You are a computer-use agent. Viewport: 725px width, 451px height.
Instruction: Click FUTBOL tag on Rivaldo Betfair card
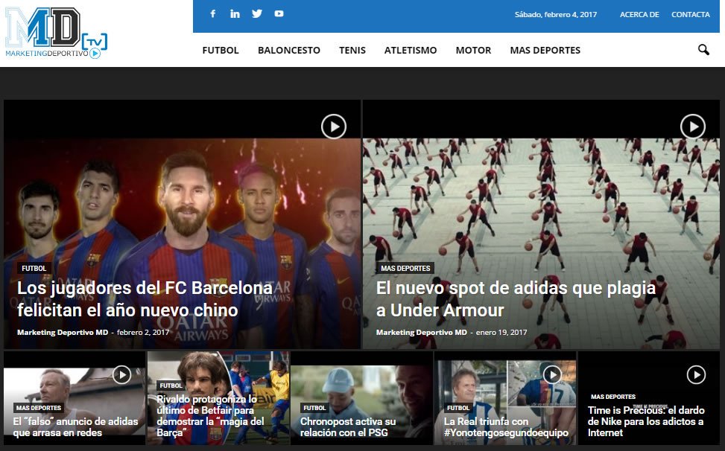[171, 386]
